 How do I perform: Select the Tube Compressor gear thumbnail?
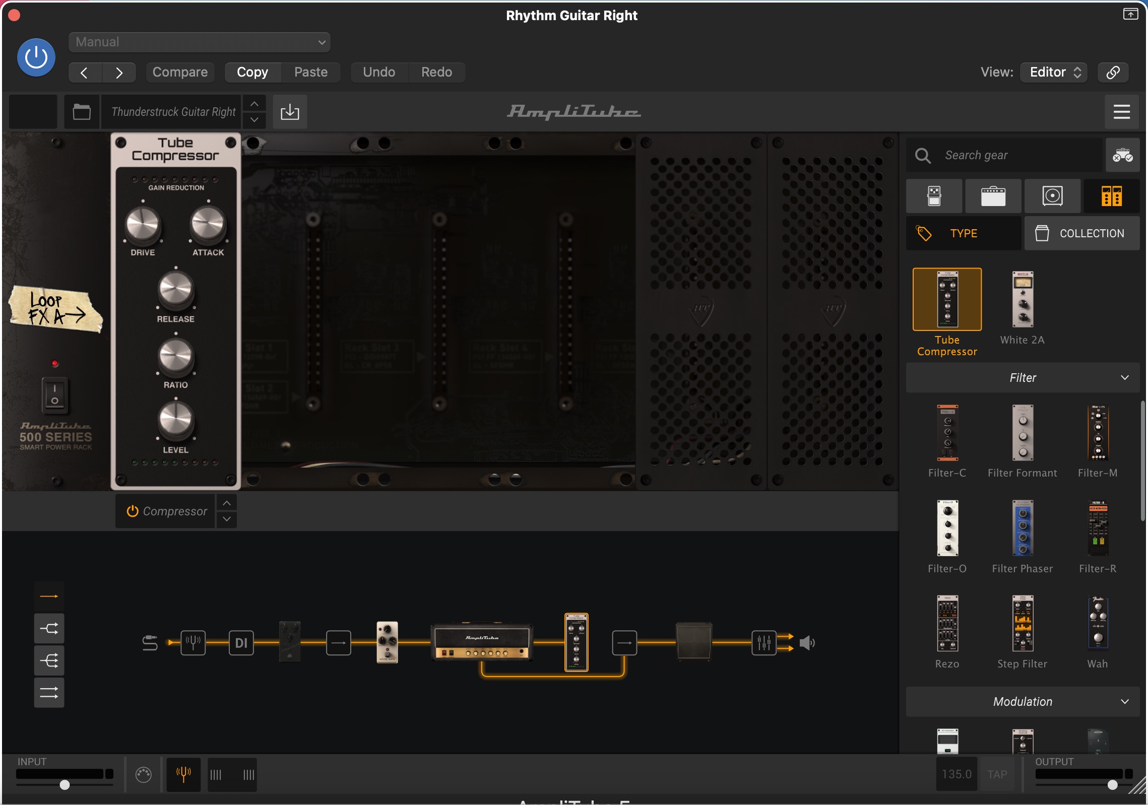[x=947, y=299]
